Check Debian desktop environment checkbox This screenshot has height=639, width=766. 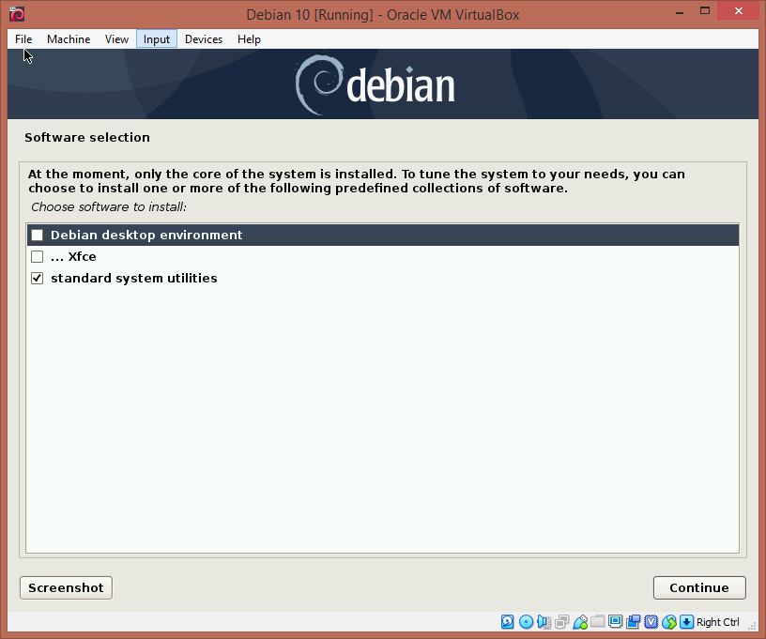(38, 235)
